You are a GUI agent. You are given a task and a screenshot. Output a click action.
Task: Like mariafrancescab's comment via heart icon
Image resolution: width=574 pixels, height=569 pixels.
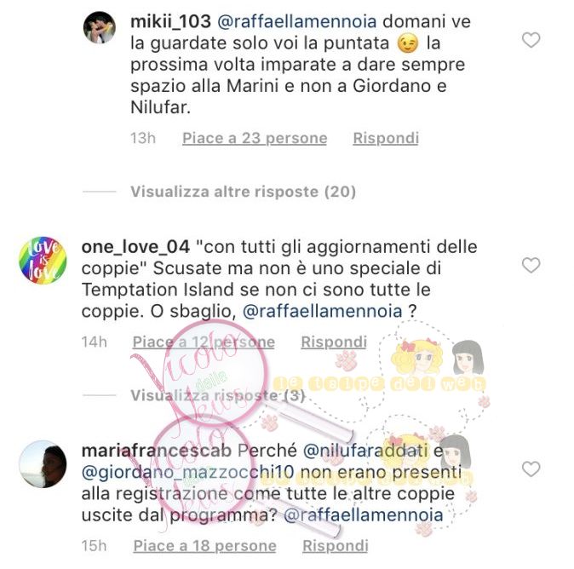click(531, 469)
